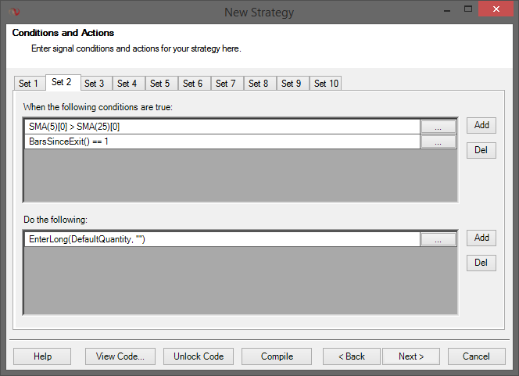Add a new condition
This screenshot has height=376, width=519.
481,125
